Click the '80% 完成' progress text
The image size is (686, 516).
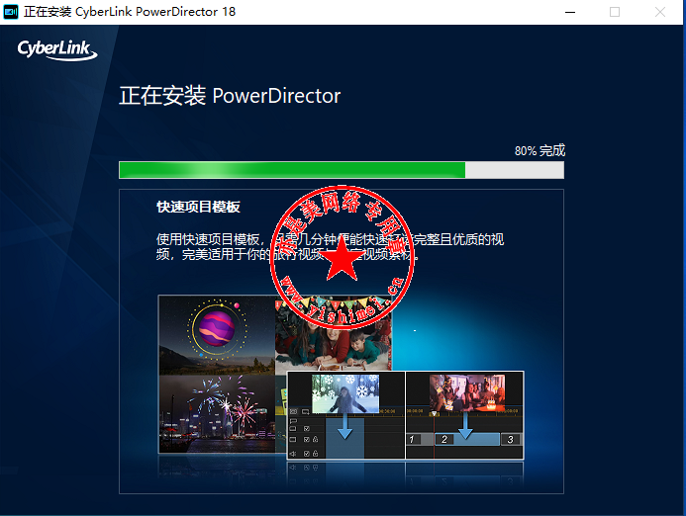[539, 150]
